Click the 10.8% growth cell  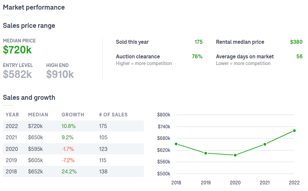point(68,126)
